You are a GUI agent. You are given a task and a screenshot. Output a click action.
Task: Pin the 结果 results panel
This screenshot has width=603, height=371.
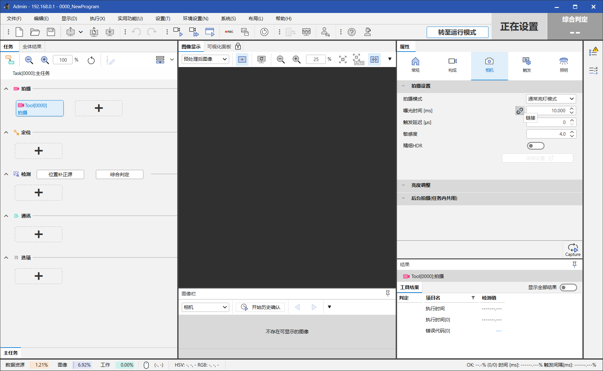click(574, 264)
